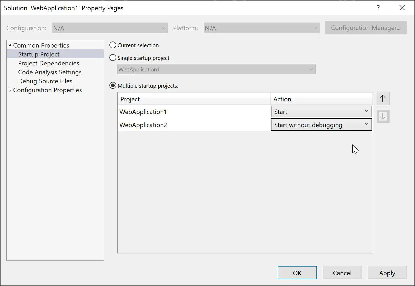Open the single startup project WebApplication1 combo box
415x286 pixels.
[216, 69]
